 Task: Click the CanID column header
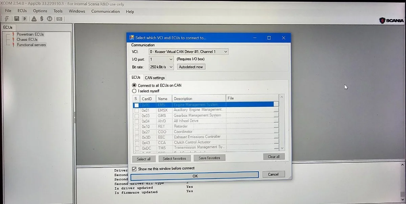148,99
